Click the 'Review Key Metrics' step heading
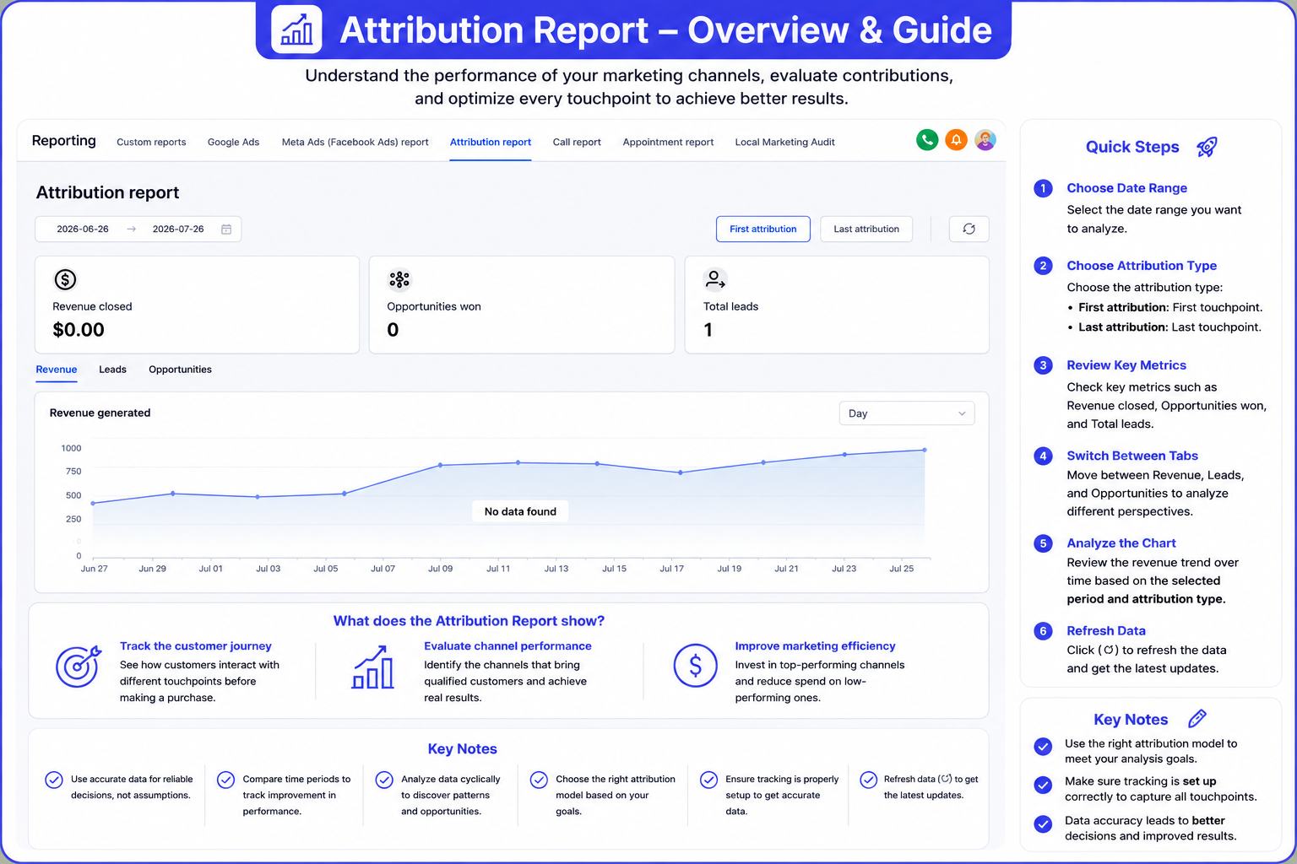This screenshot has height=864, width=1297. click(1126, 365)
